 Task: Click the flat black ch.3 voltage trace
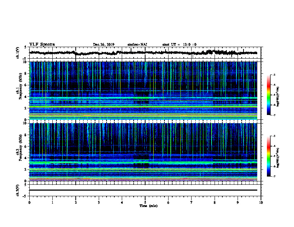pyautogui.click(x=143, y=190)
